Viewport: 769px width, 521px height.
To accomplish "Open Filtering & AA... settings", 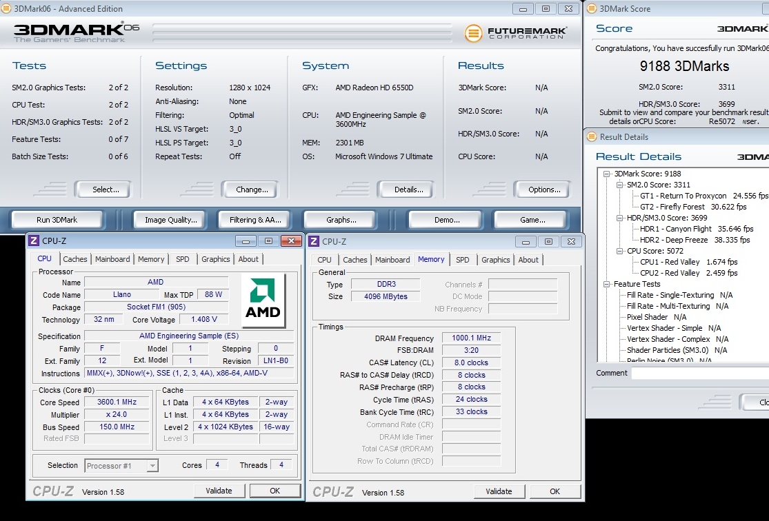I will tap(255, 220).
